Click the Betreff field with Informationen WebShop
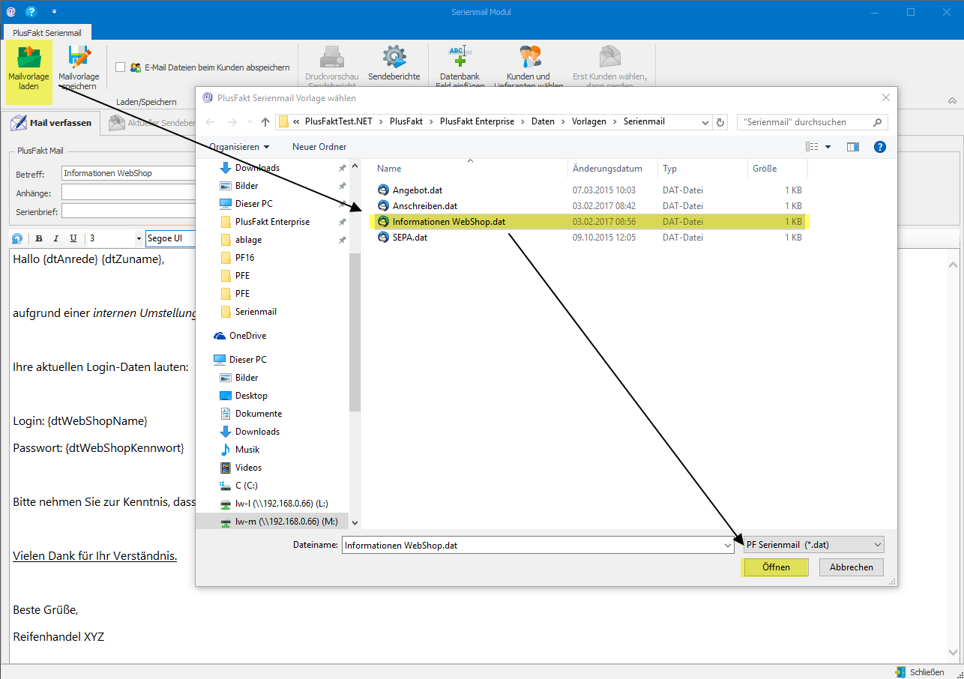Screen dimensions: 964x679 127,173
